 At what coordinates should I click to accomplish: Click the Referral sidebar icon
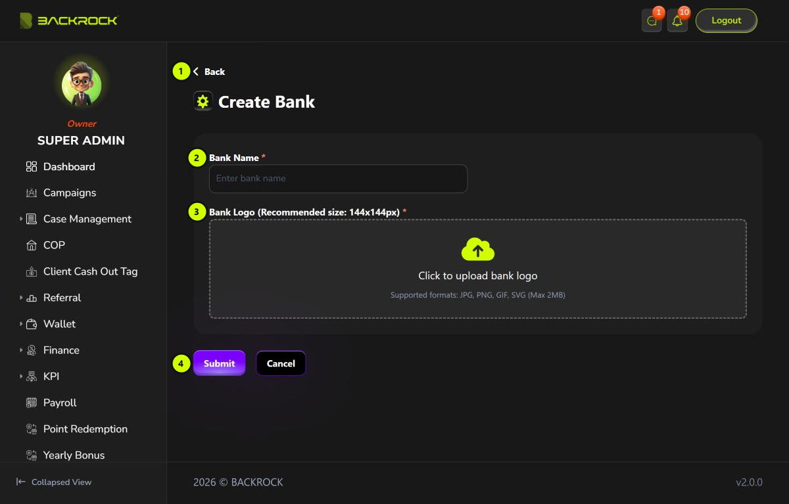tap(32, 298)
